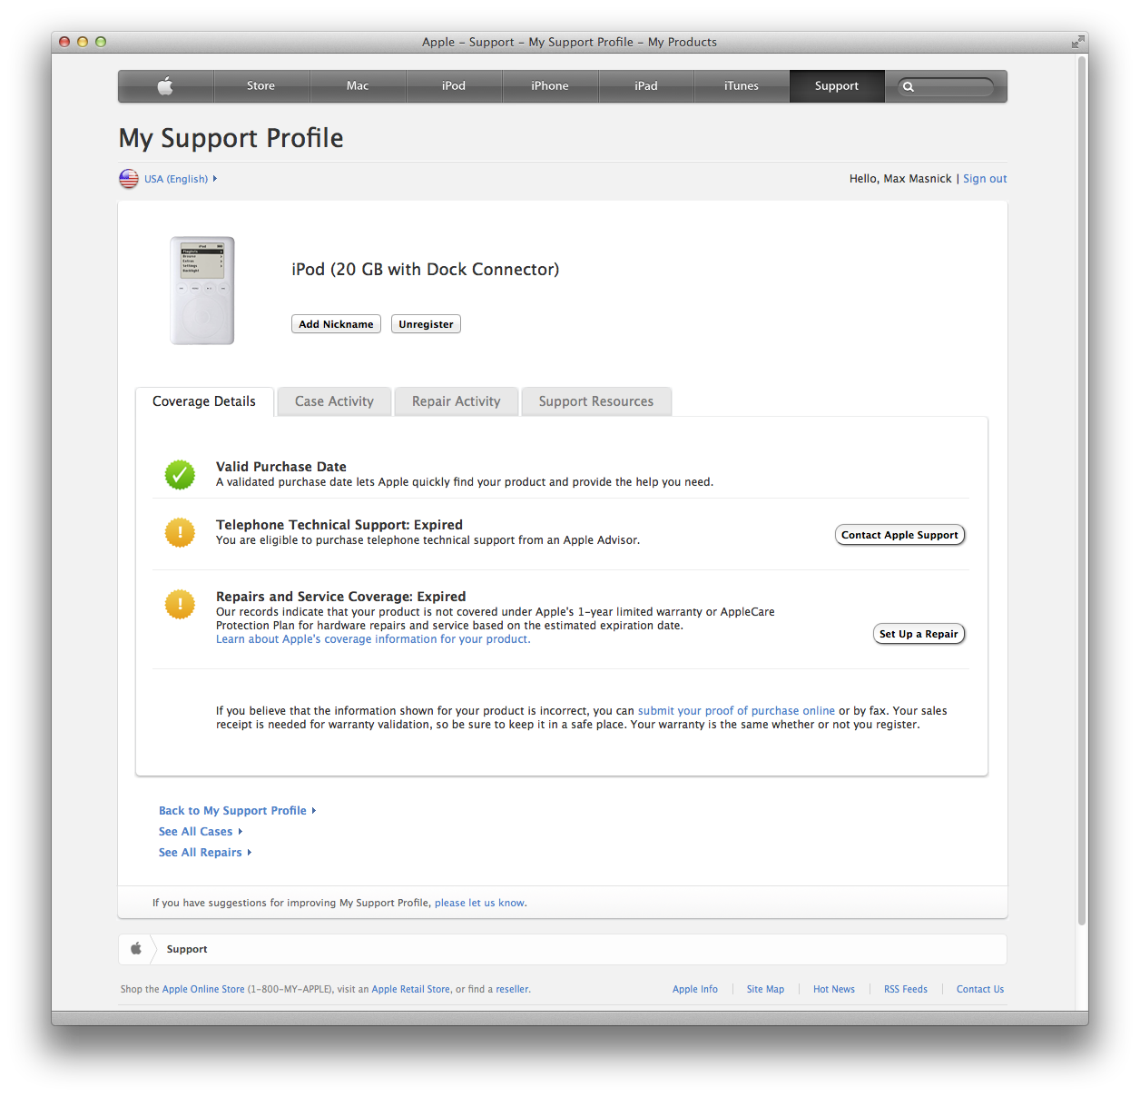Click the Set Up a Repair button
The height and width of the screenshot is (1097, 1140).
919,634
